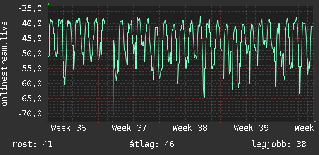Click the -40,0 y-axis value
This screenshot has width=319, height=155.
(x=30, y=24)
